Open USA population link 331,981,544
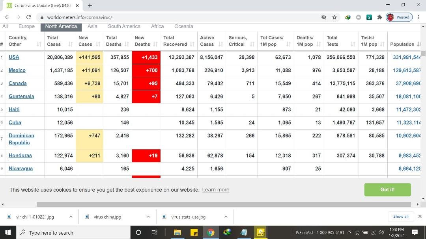Viewport: 426px width, 239px height. pos(407,57)
